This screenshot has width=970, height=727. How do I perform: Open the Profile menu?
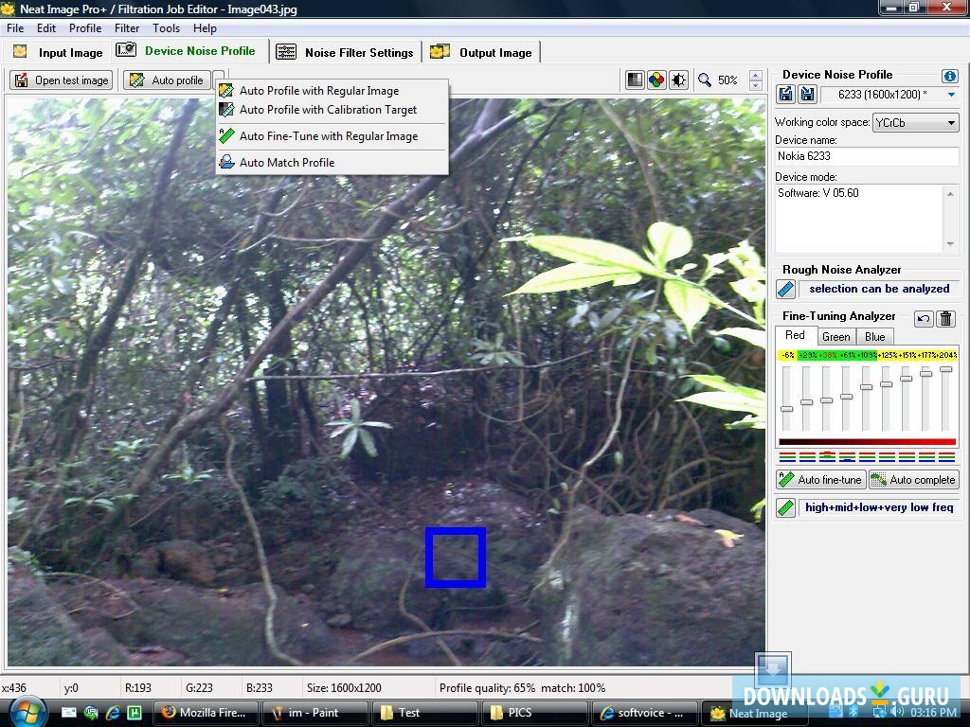84,28
